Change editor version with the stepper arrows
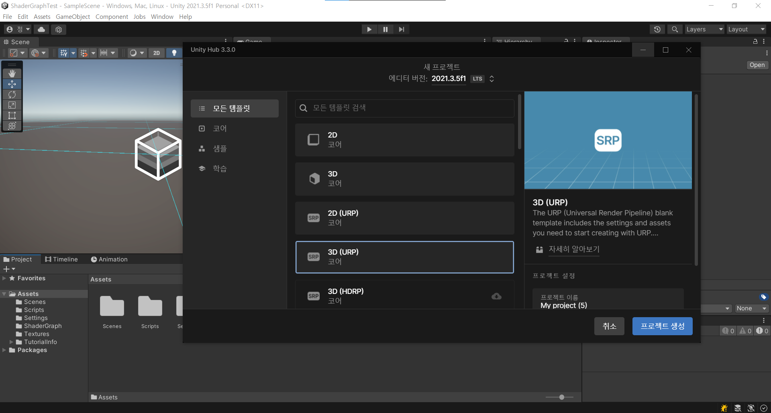 coord(492,79)
